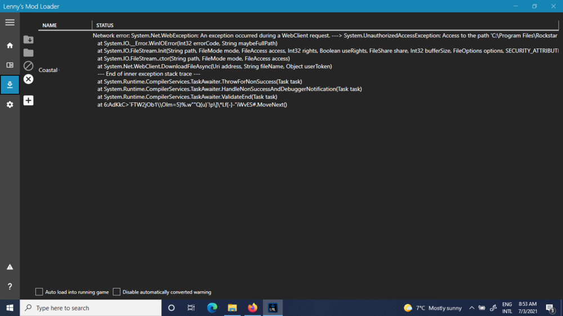
Task: Select the Downloads sidebar icon
Action: (10, 85)
